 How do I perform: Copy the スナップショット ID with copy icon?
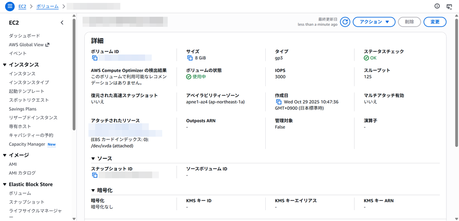(x=95, y=175)
